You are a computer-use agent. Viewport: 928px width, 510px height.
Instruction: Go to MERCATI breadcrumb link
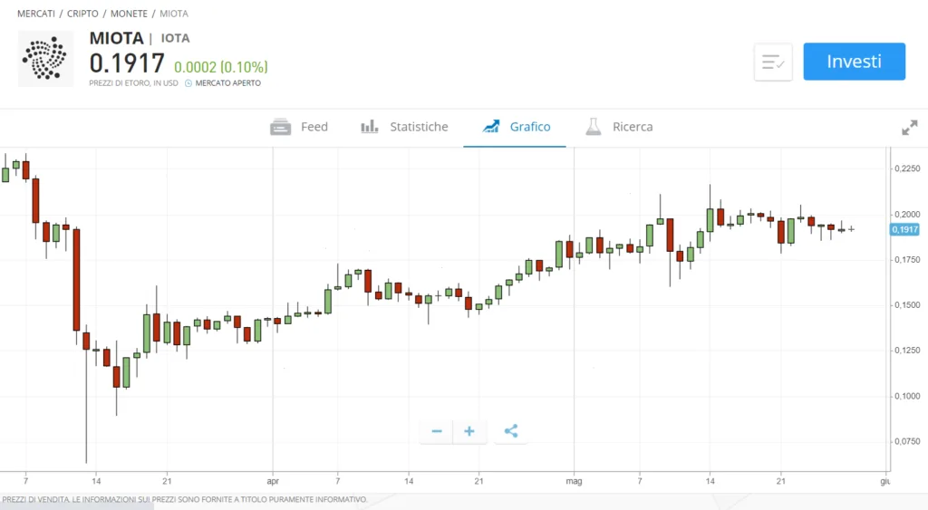tap(36, 14)
